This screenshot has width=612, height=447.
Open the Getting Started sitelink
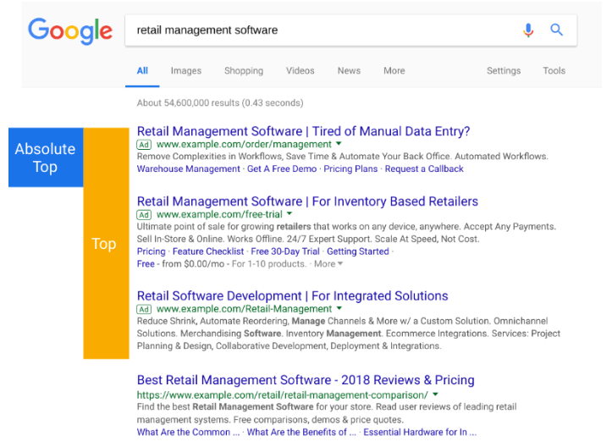click(x=358, y=251)
